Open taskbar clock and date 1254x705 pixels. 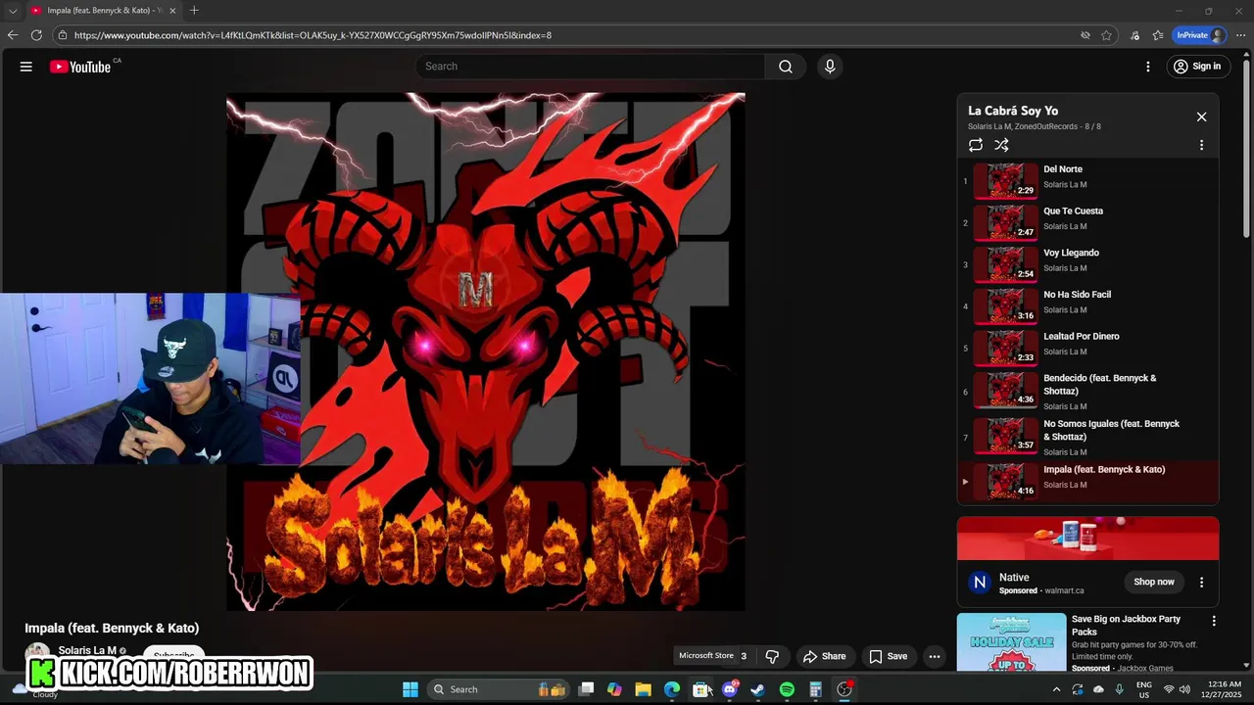point(1225,689)
